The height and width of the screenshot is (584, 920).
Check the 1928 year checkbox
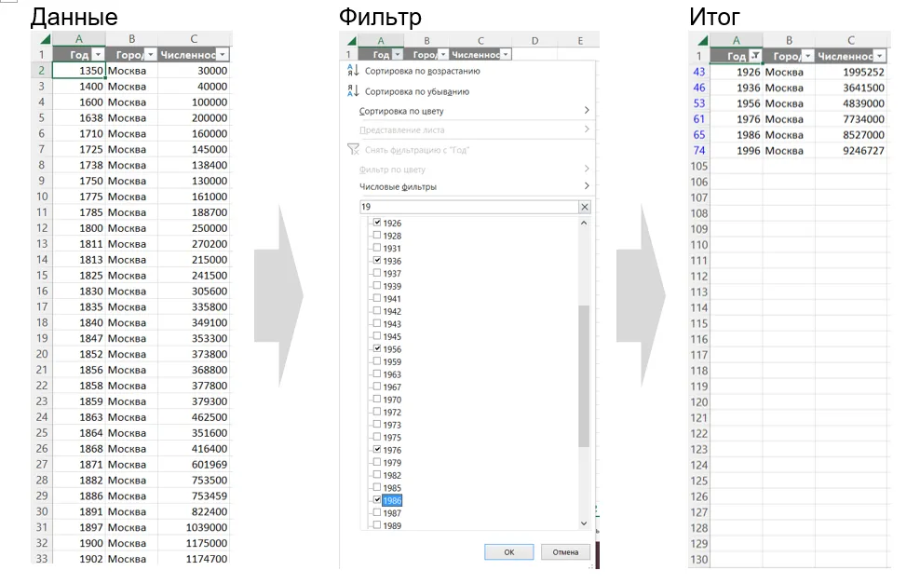(x=377, y=235)
